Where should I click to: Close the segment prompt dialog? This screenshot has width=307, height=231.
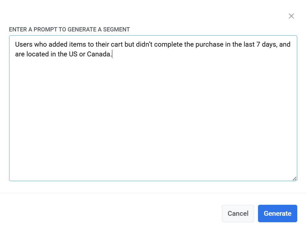(291, 16)
